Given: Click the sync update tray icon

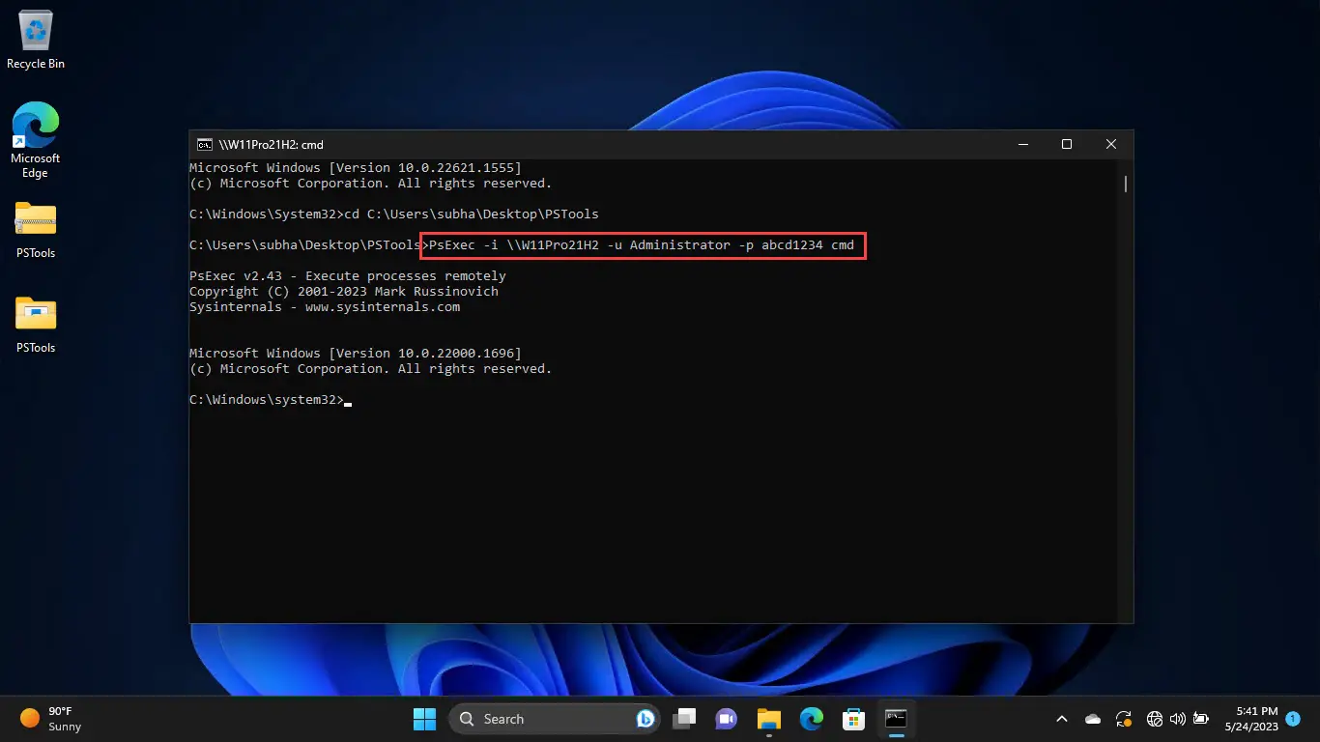Looking at the screenshot, I should pyautogui.click(x=1123, y=719).
